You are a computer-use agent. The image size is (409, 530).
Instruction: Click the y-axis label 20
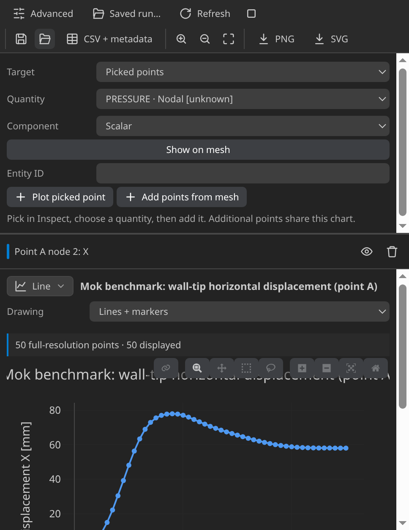55,514
